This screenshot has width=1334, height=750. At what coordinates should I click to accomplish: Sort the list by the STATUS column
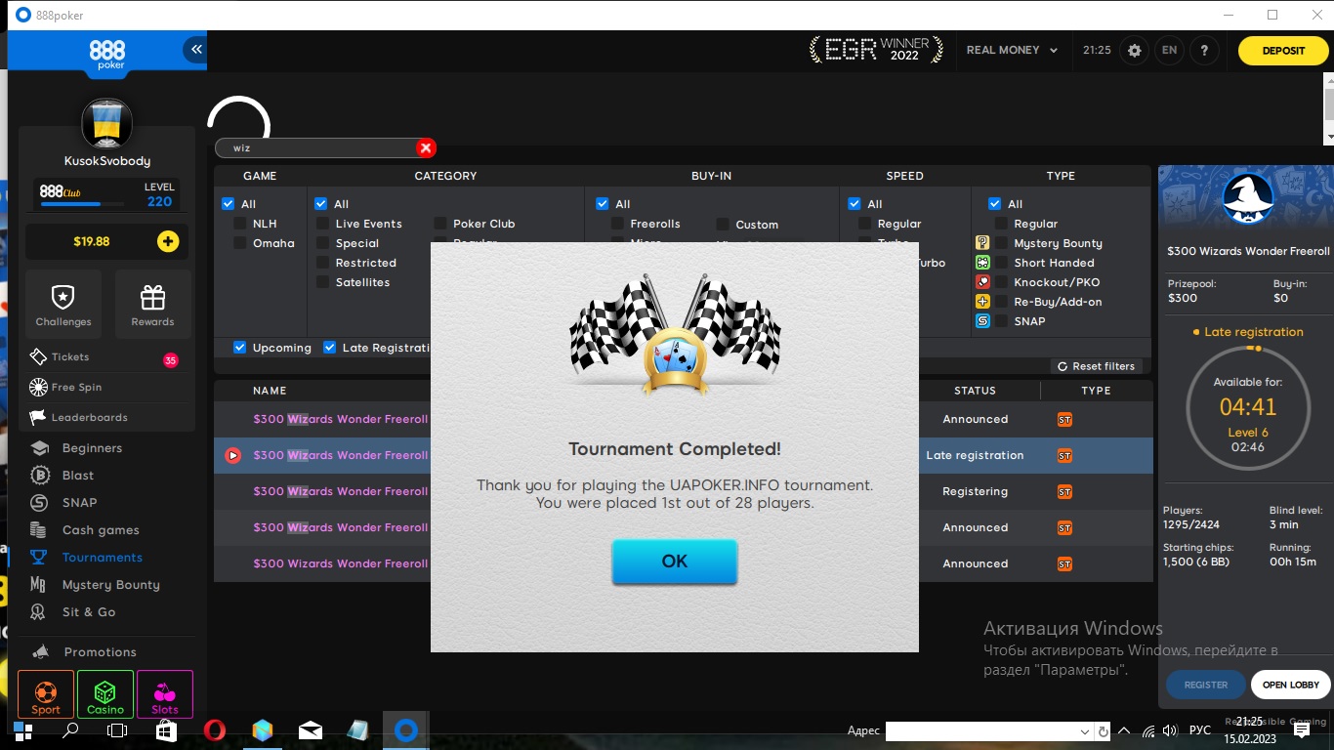pos(975,391)
